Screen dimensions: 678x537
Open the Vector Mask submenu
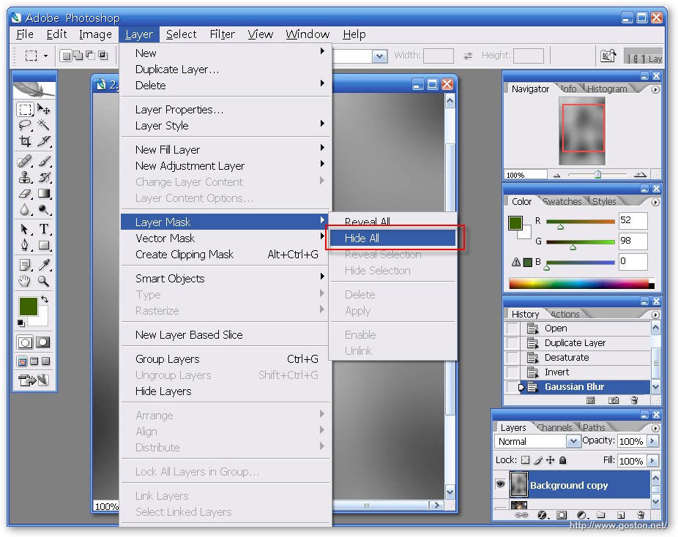(x=224, y=238)
